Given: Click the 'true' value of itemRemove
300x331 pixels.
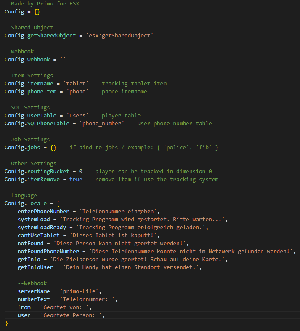Looking at the screenshot, I should (76, 180).
